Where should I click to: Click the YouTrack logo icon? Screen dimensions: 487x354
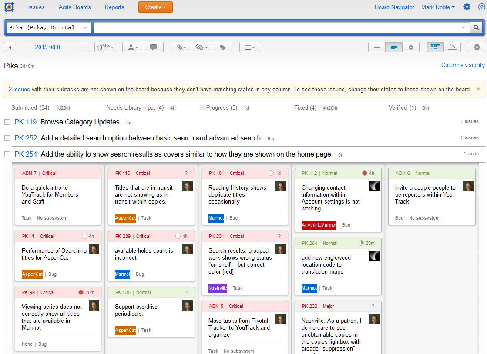point(9,7)
